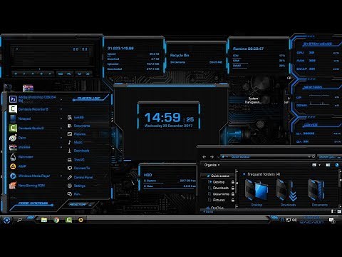Open the Documents folder thumbnail
Image resolution: width=342 pixels, height=257 pixels.
click(319, 193)
